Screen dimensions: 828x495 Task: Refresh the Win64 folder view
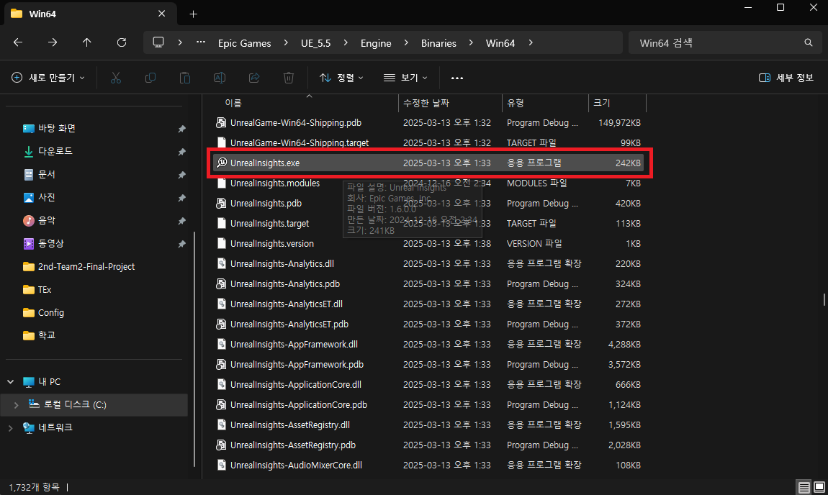point(122,42)
